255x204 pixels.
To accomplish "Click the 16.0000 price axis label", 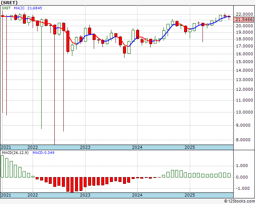I will [244, 54].
